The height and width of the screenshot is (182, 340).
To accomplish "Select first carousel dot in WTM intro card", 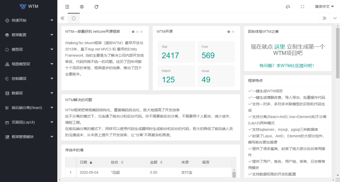I will [x=133, y=32].
